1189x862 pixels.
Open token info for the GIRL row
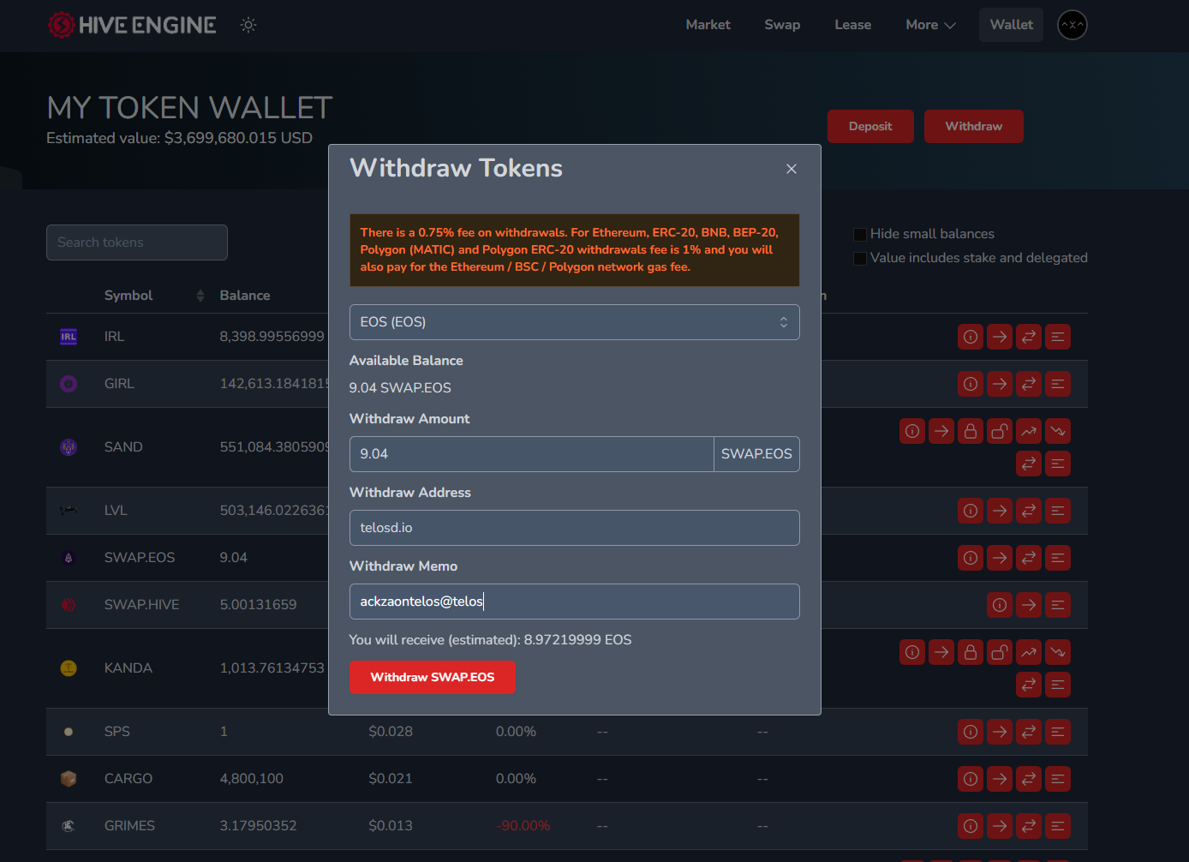971,384
